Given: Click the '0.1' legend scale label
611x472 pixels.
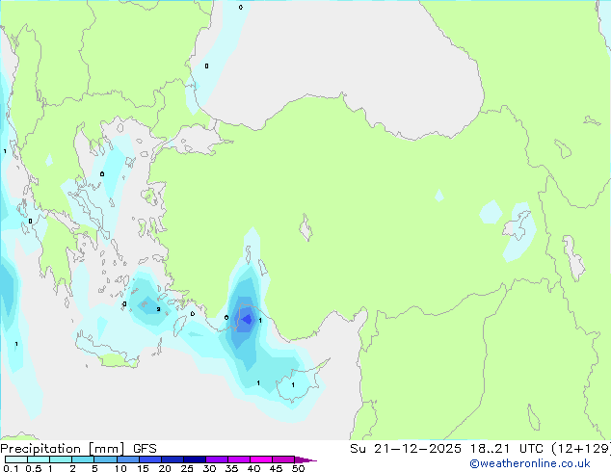Looking at the screenshot, I should click(11, 468).
